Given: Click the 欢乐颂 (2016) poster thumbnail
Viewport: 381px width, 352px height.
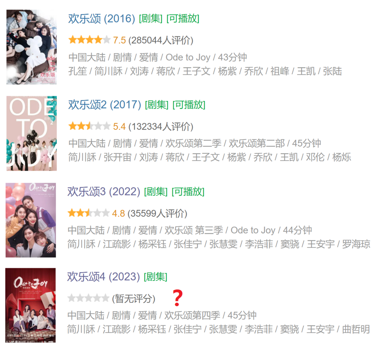Looking at the screenshot, I should [31, 47].
